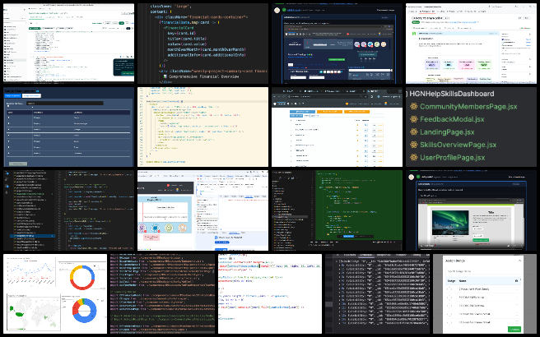Open UserProfilePage.jsx in file list
Viewport: 540px width, 337px height.
click(452, 158)
